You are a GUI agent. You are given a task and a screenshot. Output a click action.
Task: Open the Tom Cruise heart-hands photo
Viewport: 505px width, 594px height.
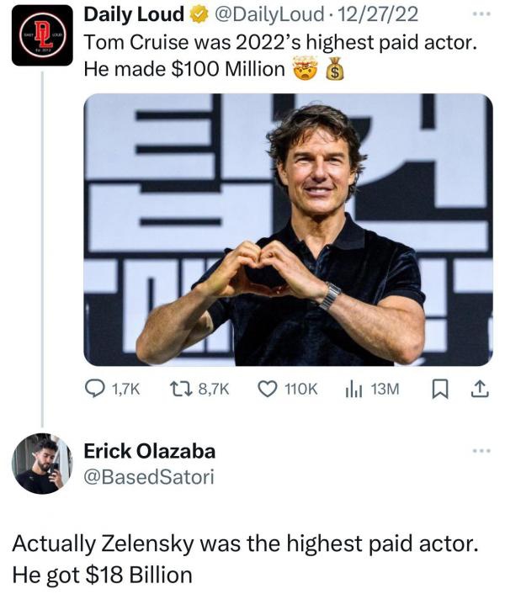click(x=288, y=229)
